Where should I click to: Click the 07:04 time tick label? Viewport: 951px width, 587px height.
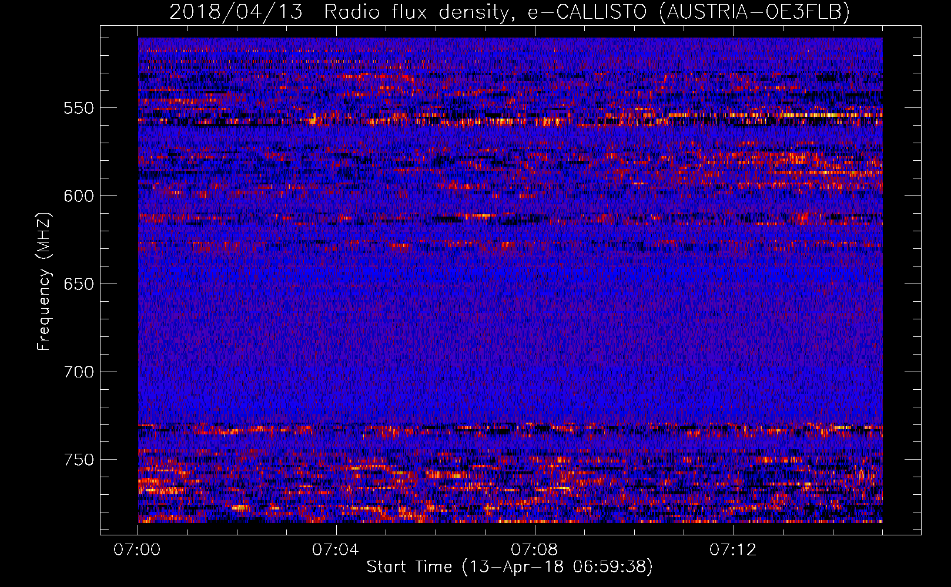click(336, 550)
